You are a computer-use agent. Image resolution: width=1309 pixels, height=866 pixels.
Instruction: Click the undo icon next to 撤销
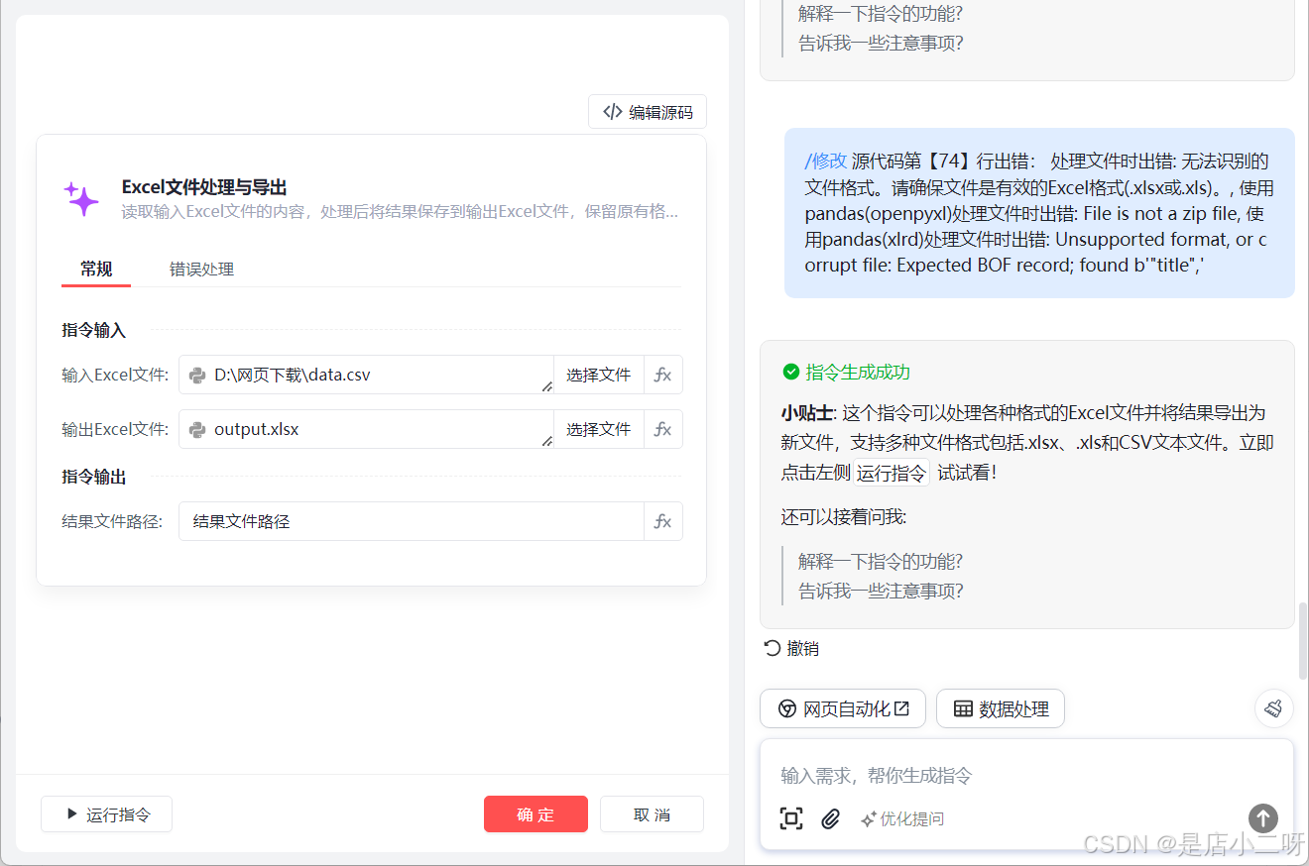(770, 648)
